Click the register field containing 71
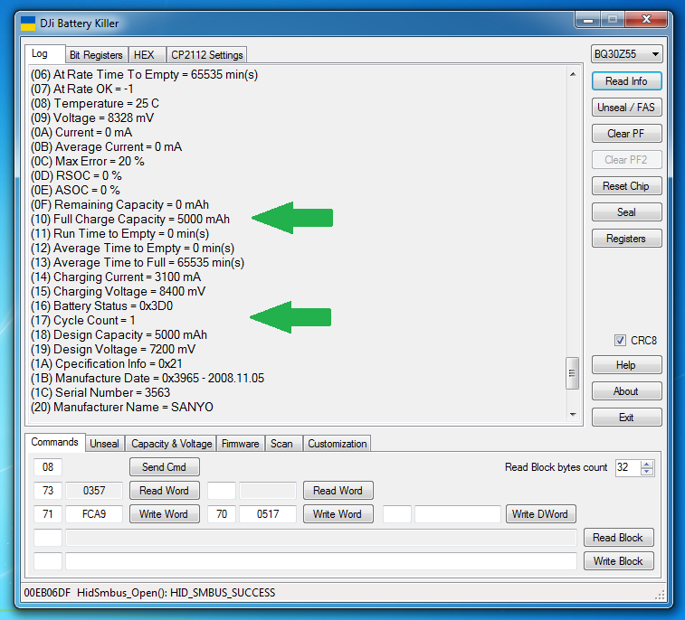 click(48, 514)
